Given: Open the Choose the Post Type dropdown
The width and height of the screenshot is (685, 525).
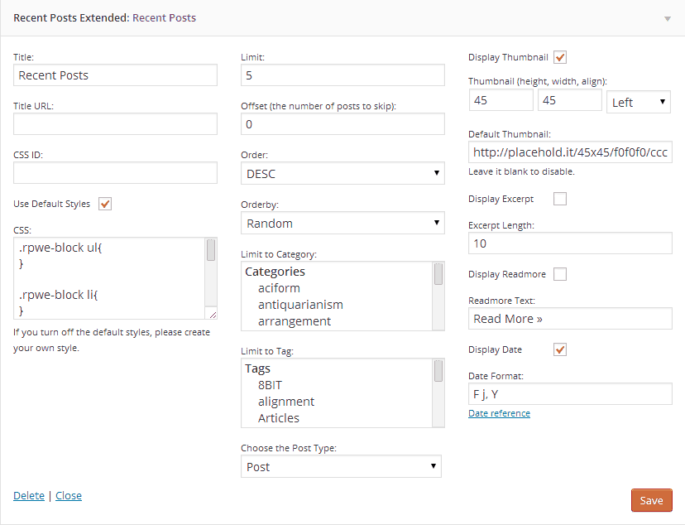Looking at the screenshot, I should pos(341,466).
